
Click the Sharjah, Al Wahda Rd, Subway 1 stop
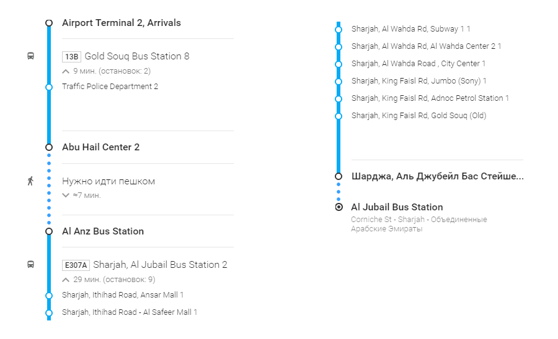(410, 29)
